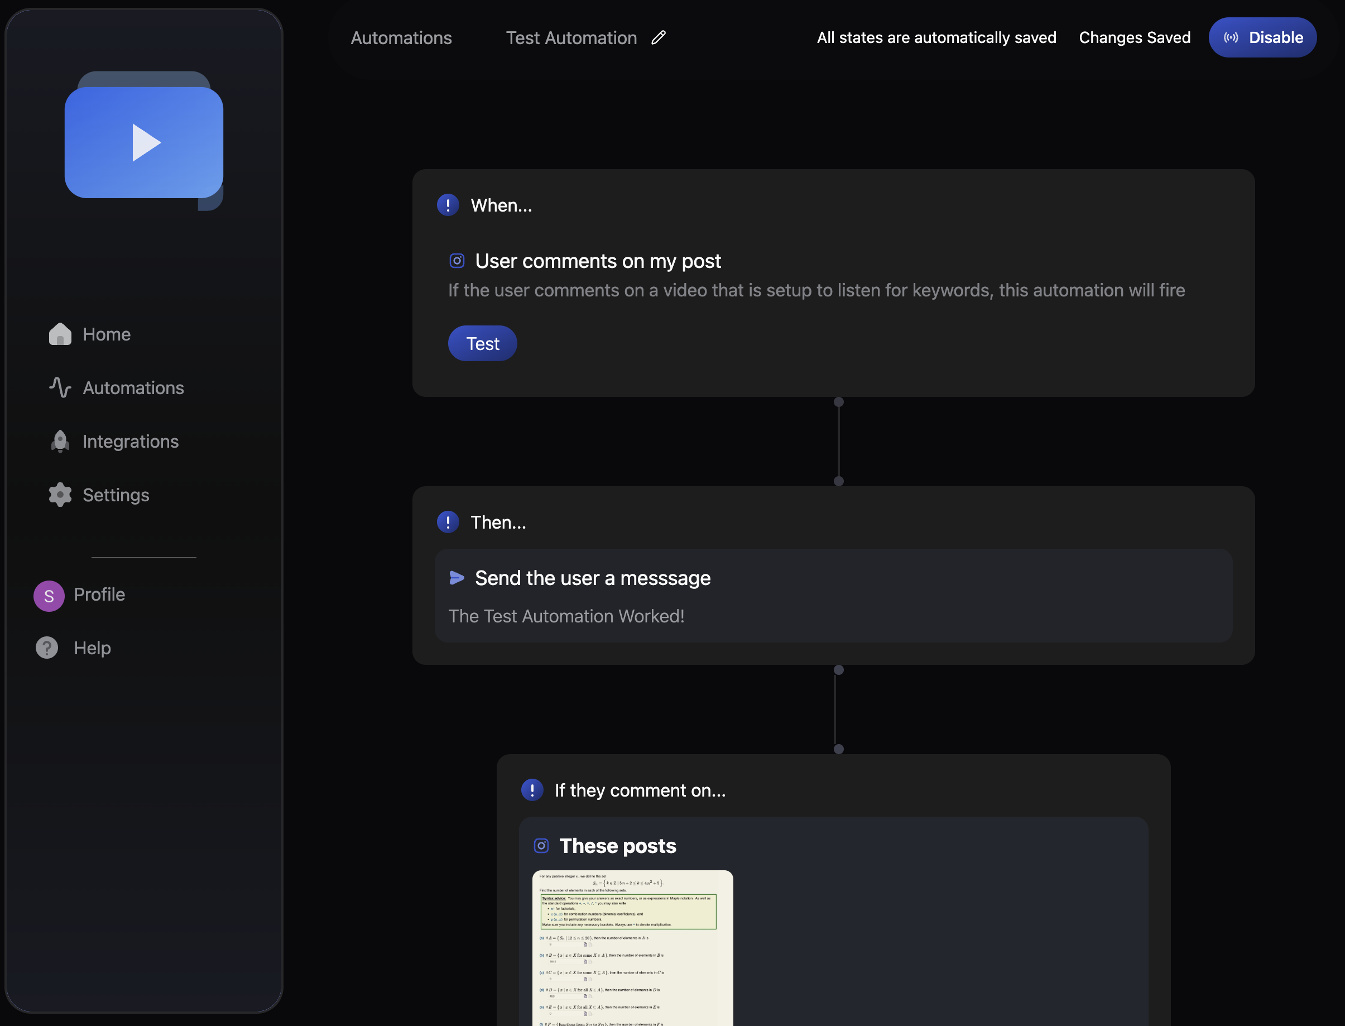Click the Home house icon in sidebar
1345x1026 pixels.
(60, 334)
